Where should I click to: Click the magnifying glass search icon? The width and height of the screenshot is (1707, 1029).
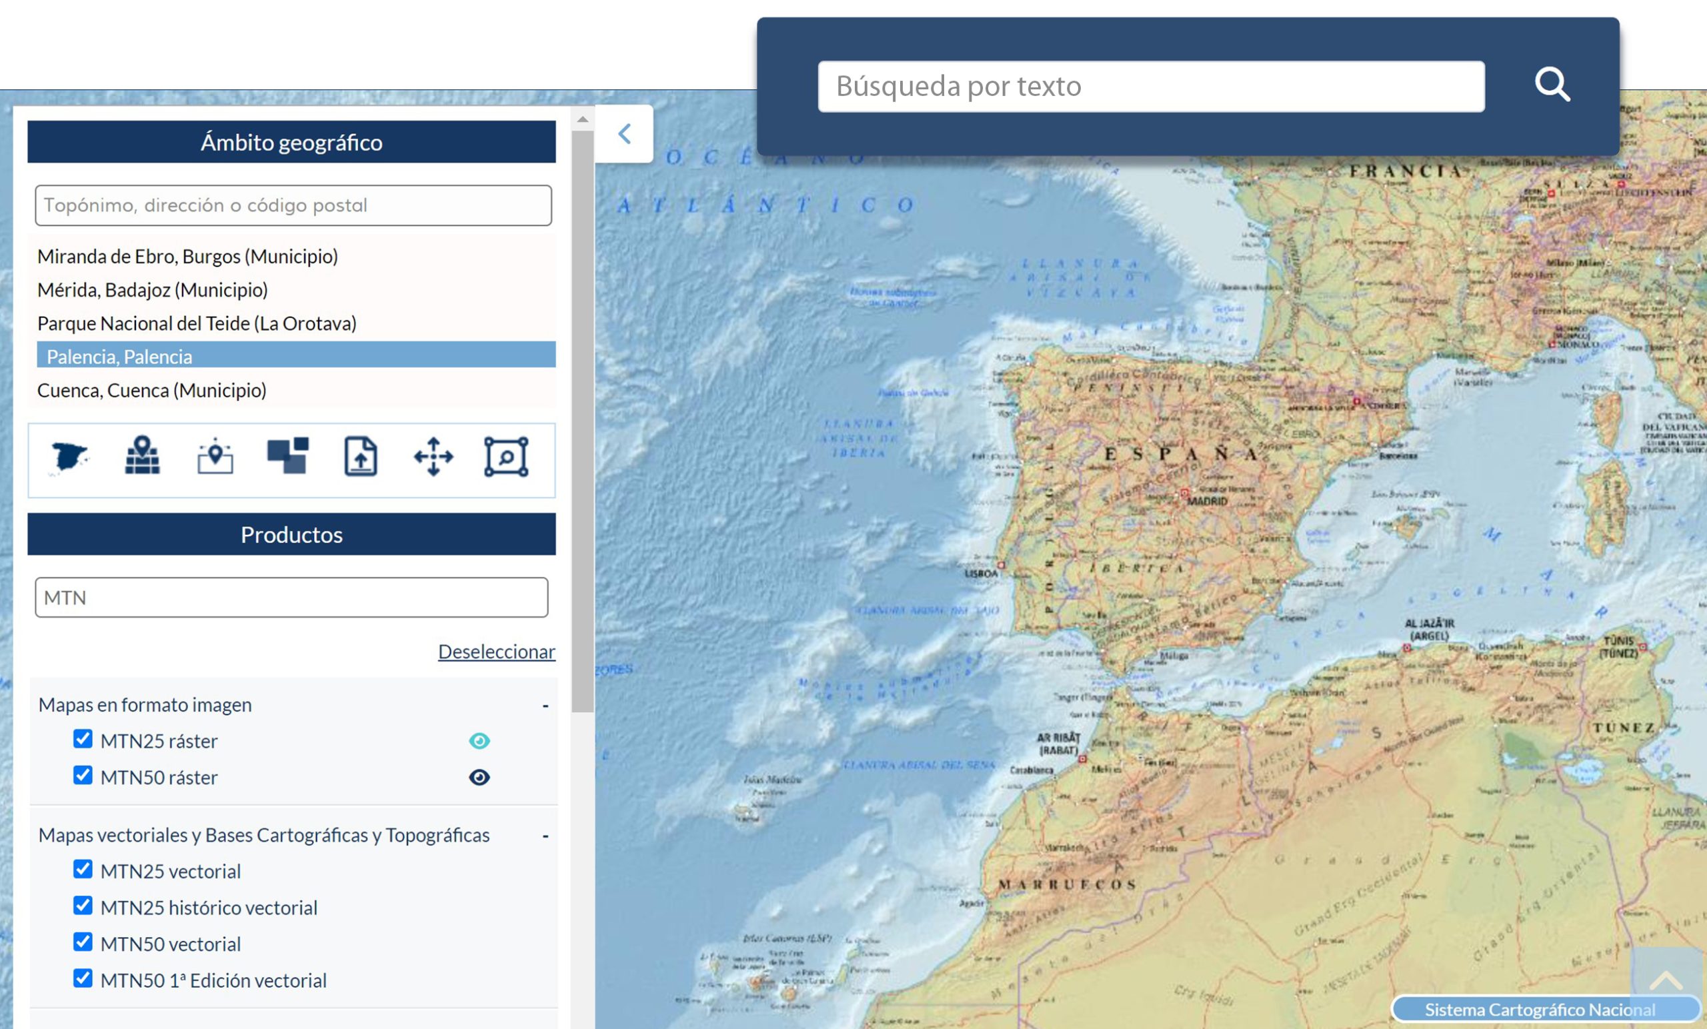pyautogui.click(x=1552, y=85)
